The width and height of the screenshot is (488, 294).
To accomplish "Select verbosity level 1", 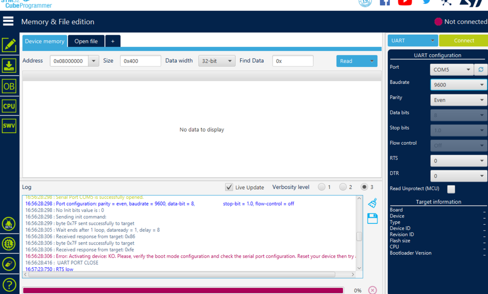I will pyautogui.click(x=321, y=187).
